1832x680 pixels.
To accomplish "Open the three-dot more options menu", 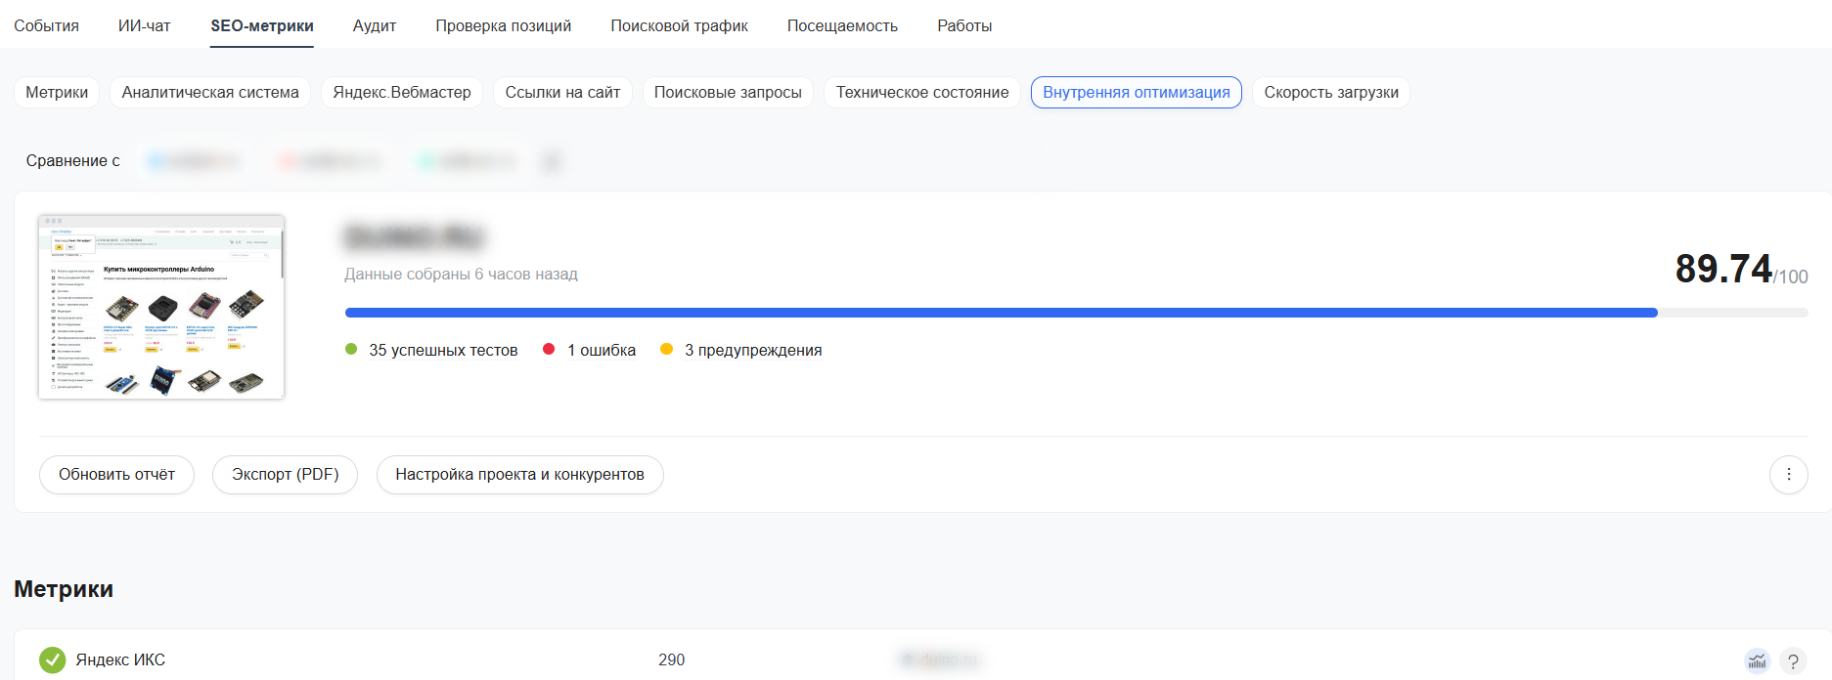I will point(1789,475).
